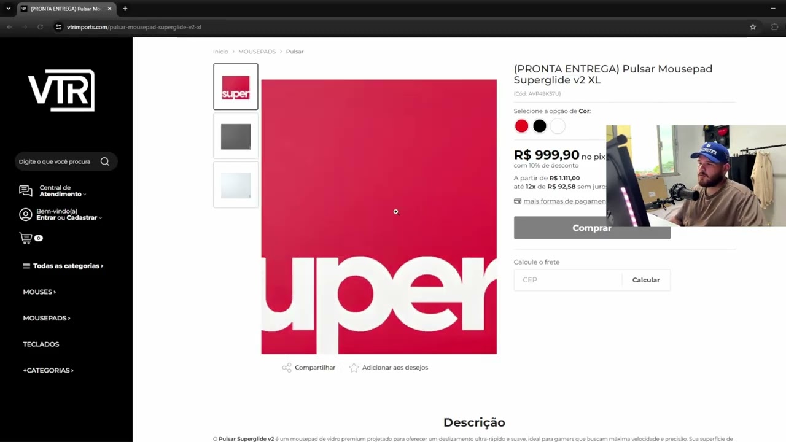Bookmark this page with the star icon
786x442 pixels.
pos(753,27)
